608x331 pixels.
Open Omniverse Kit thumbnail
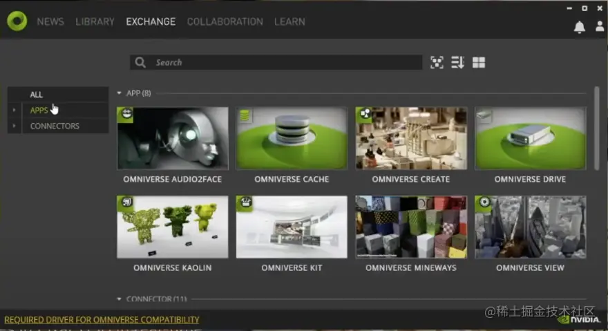click(292, 227)
